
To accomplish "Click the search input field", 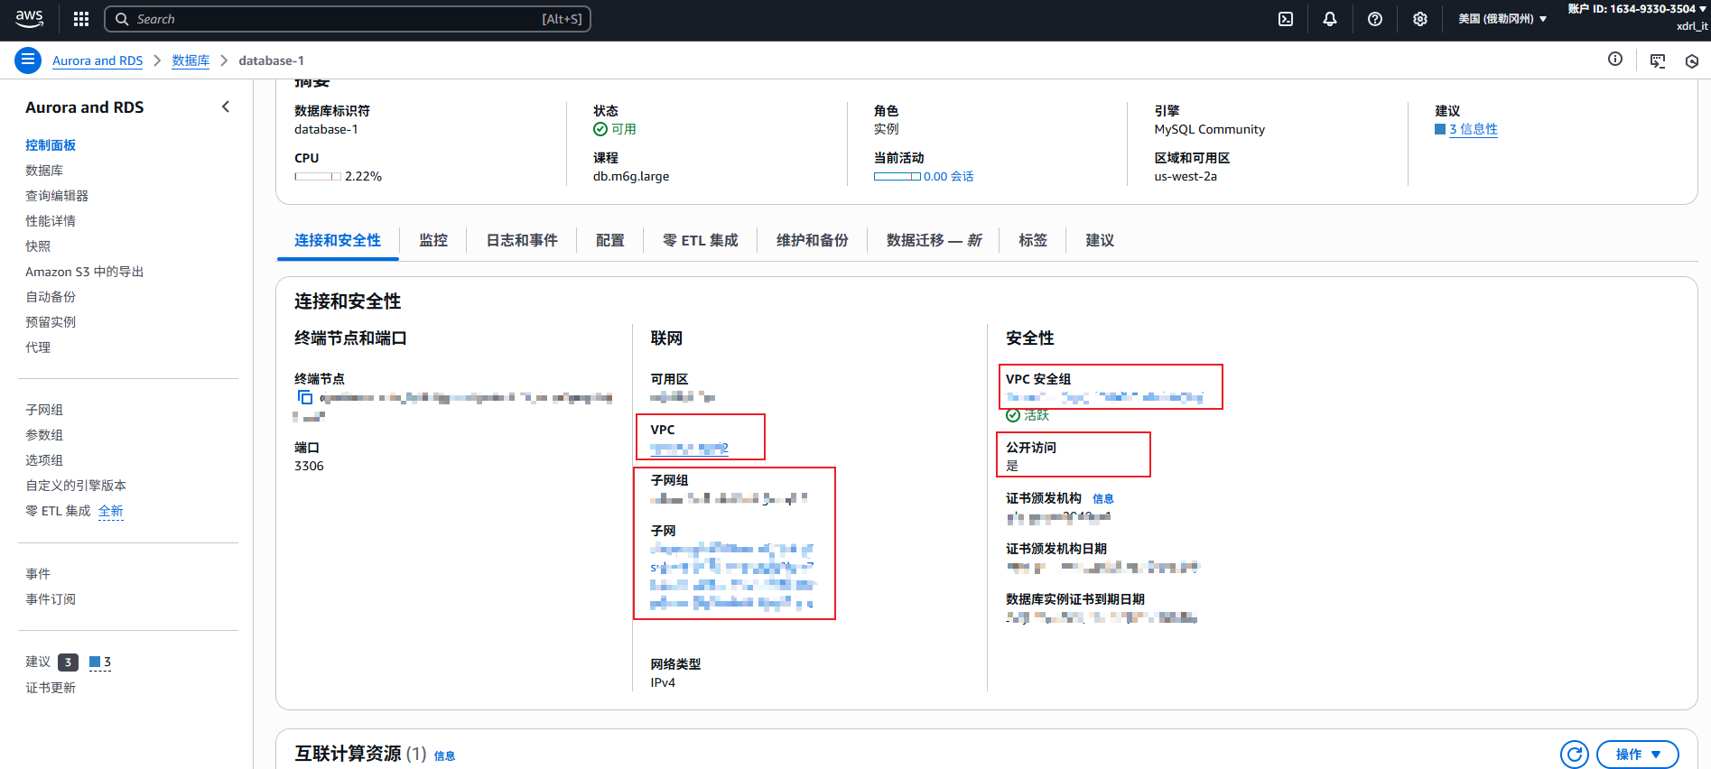I will click(x=348, y=19).
